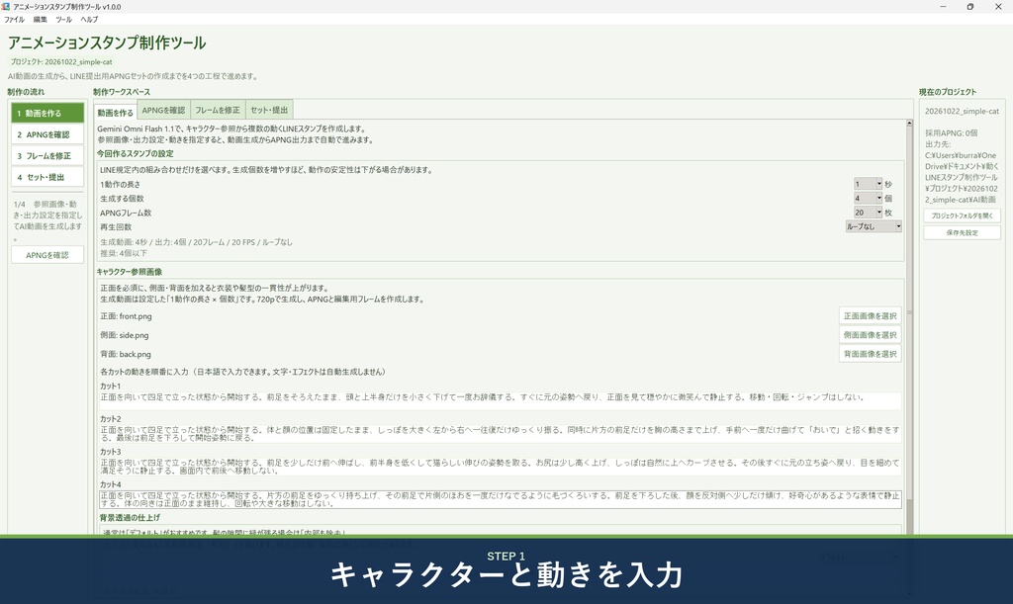The image size is (1013, 604).
Task: Switch to the フレームを修正 tab
Action: pos(217,110)
